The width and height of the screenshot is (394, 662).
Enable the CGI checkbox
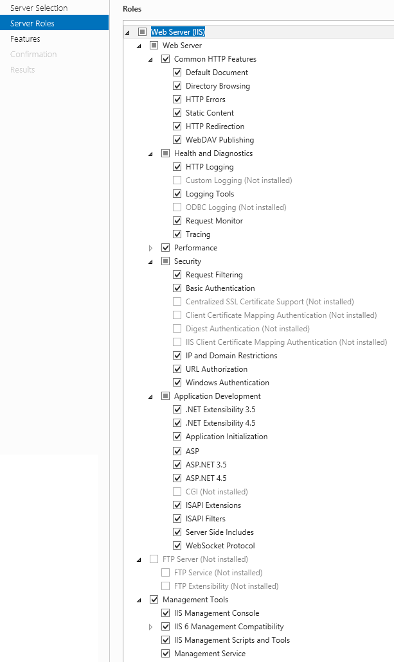click(177, 492)
